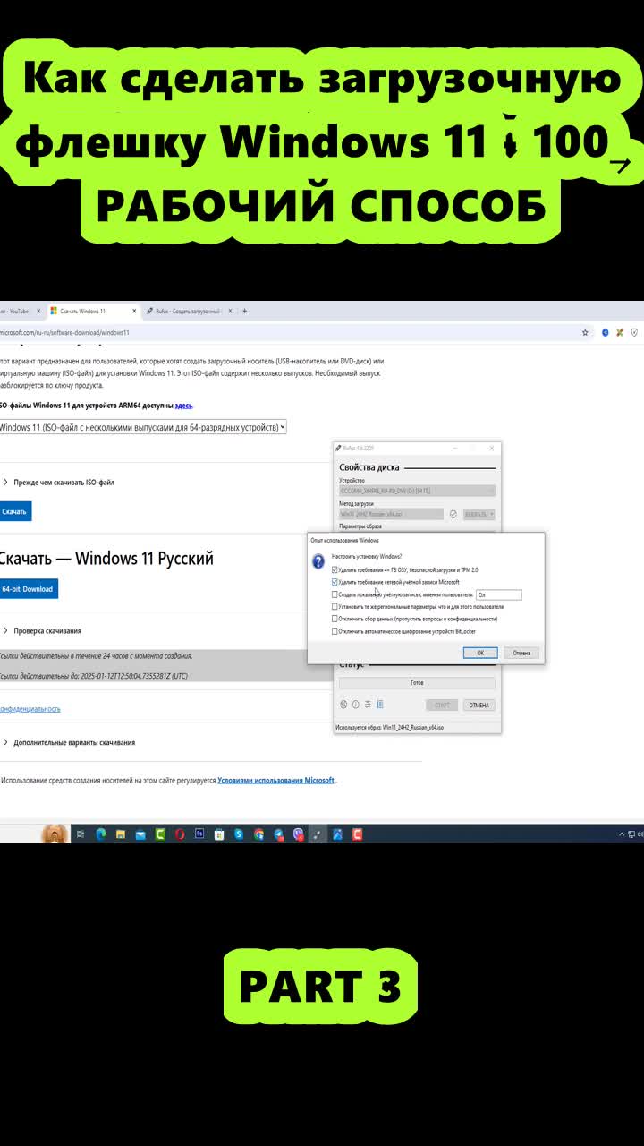Screen dimensions: 644x1146
Task: Click the local account username field
Action: coord(498,594)
